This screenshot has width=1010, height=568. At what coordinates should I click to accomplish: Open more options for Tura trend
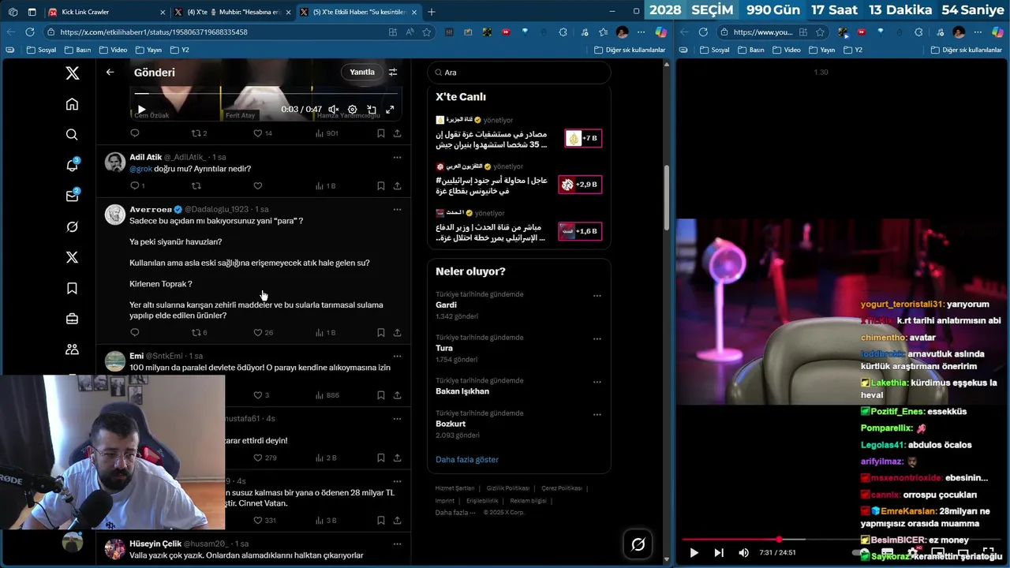[x=597, y=339]
